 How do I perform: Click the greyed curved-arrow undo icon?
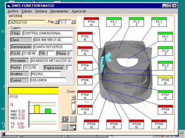click(x=65, y=127)
